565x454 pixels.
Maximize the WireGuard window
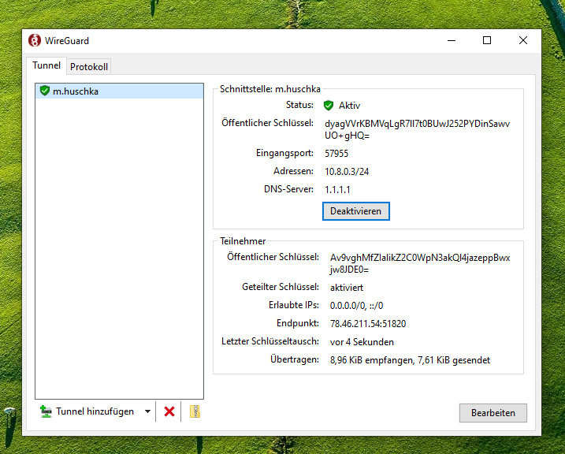(487, 40)
